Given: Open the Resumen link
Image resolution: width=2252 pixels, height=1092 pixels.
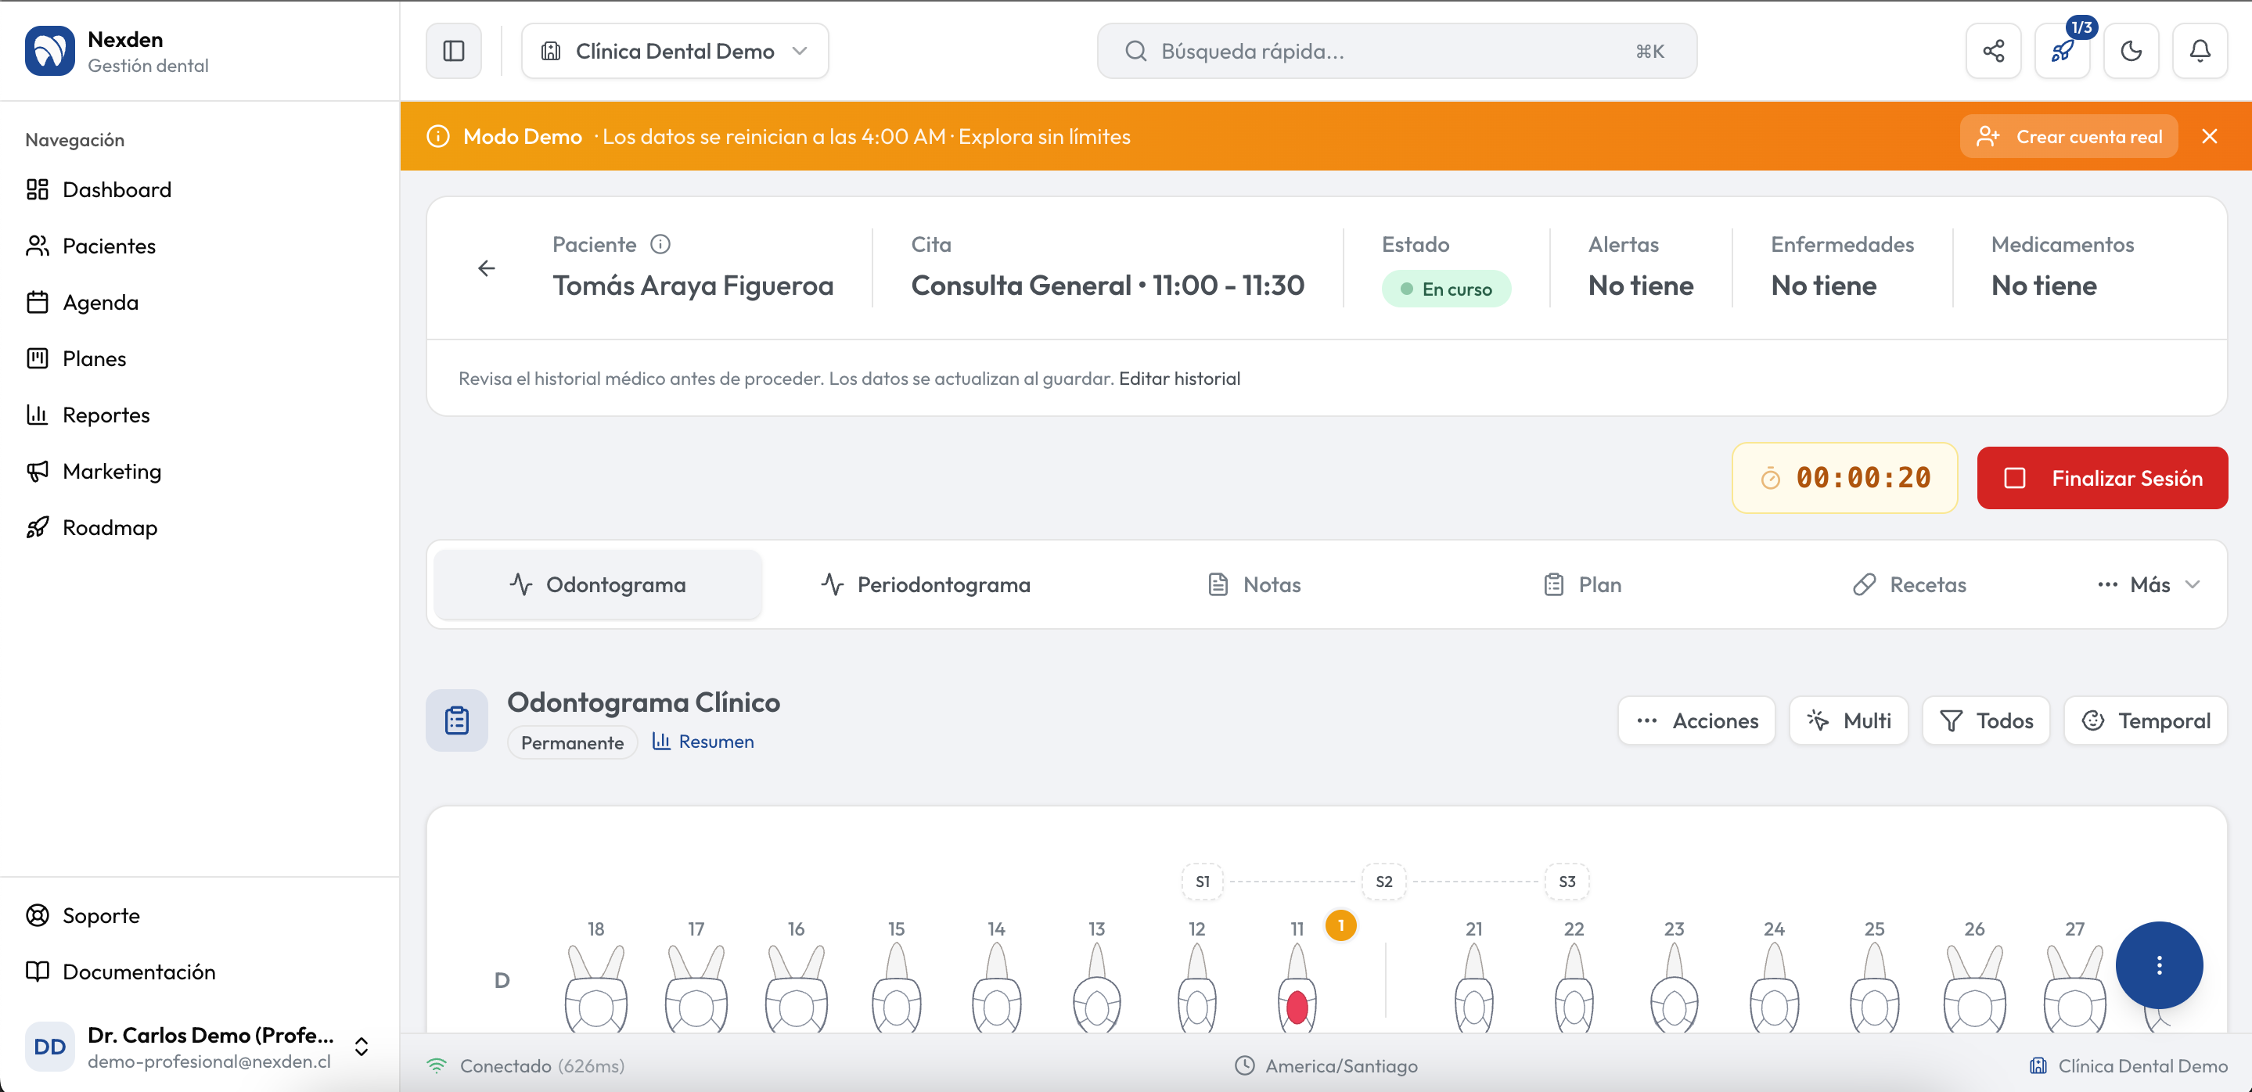Looking at the screenshot, I should [703, 742].
